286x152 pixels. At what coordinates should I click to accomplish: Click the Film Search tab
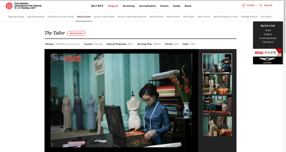coord(267,17)
